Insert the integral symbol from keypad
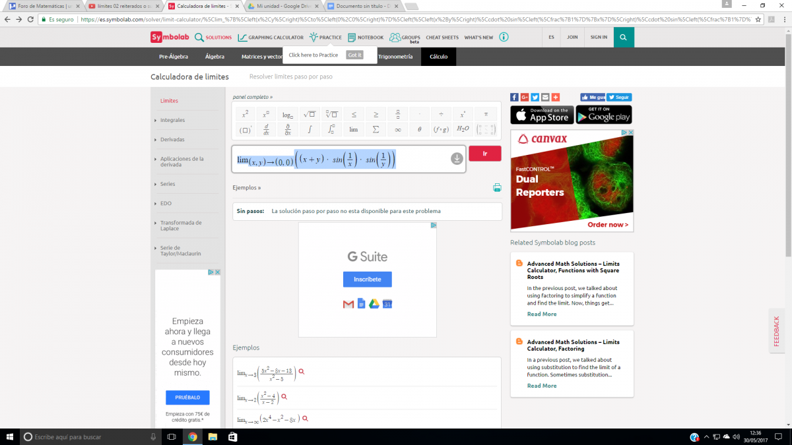This screenshot has width=792, height=445. [x=310, y=129]
